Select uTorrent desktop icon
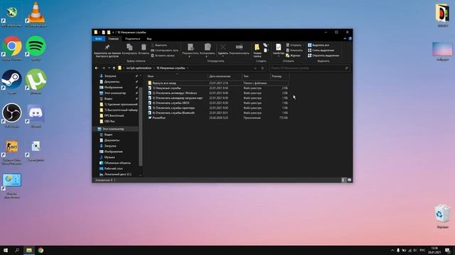 [36, 82]
